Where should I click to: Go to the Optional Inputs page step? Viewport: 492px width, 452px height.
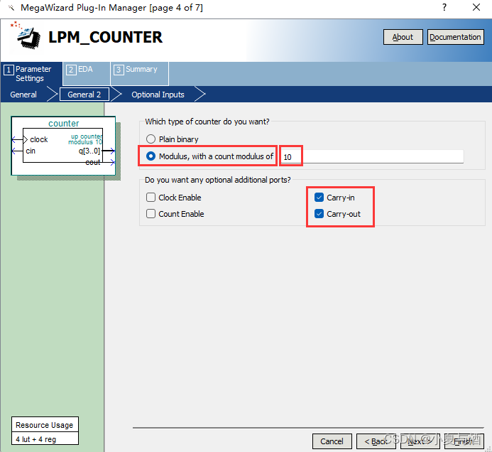158,95
